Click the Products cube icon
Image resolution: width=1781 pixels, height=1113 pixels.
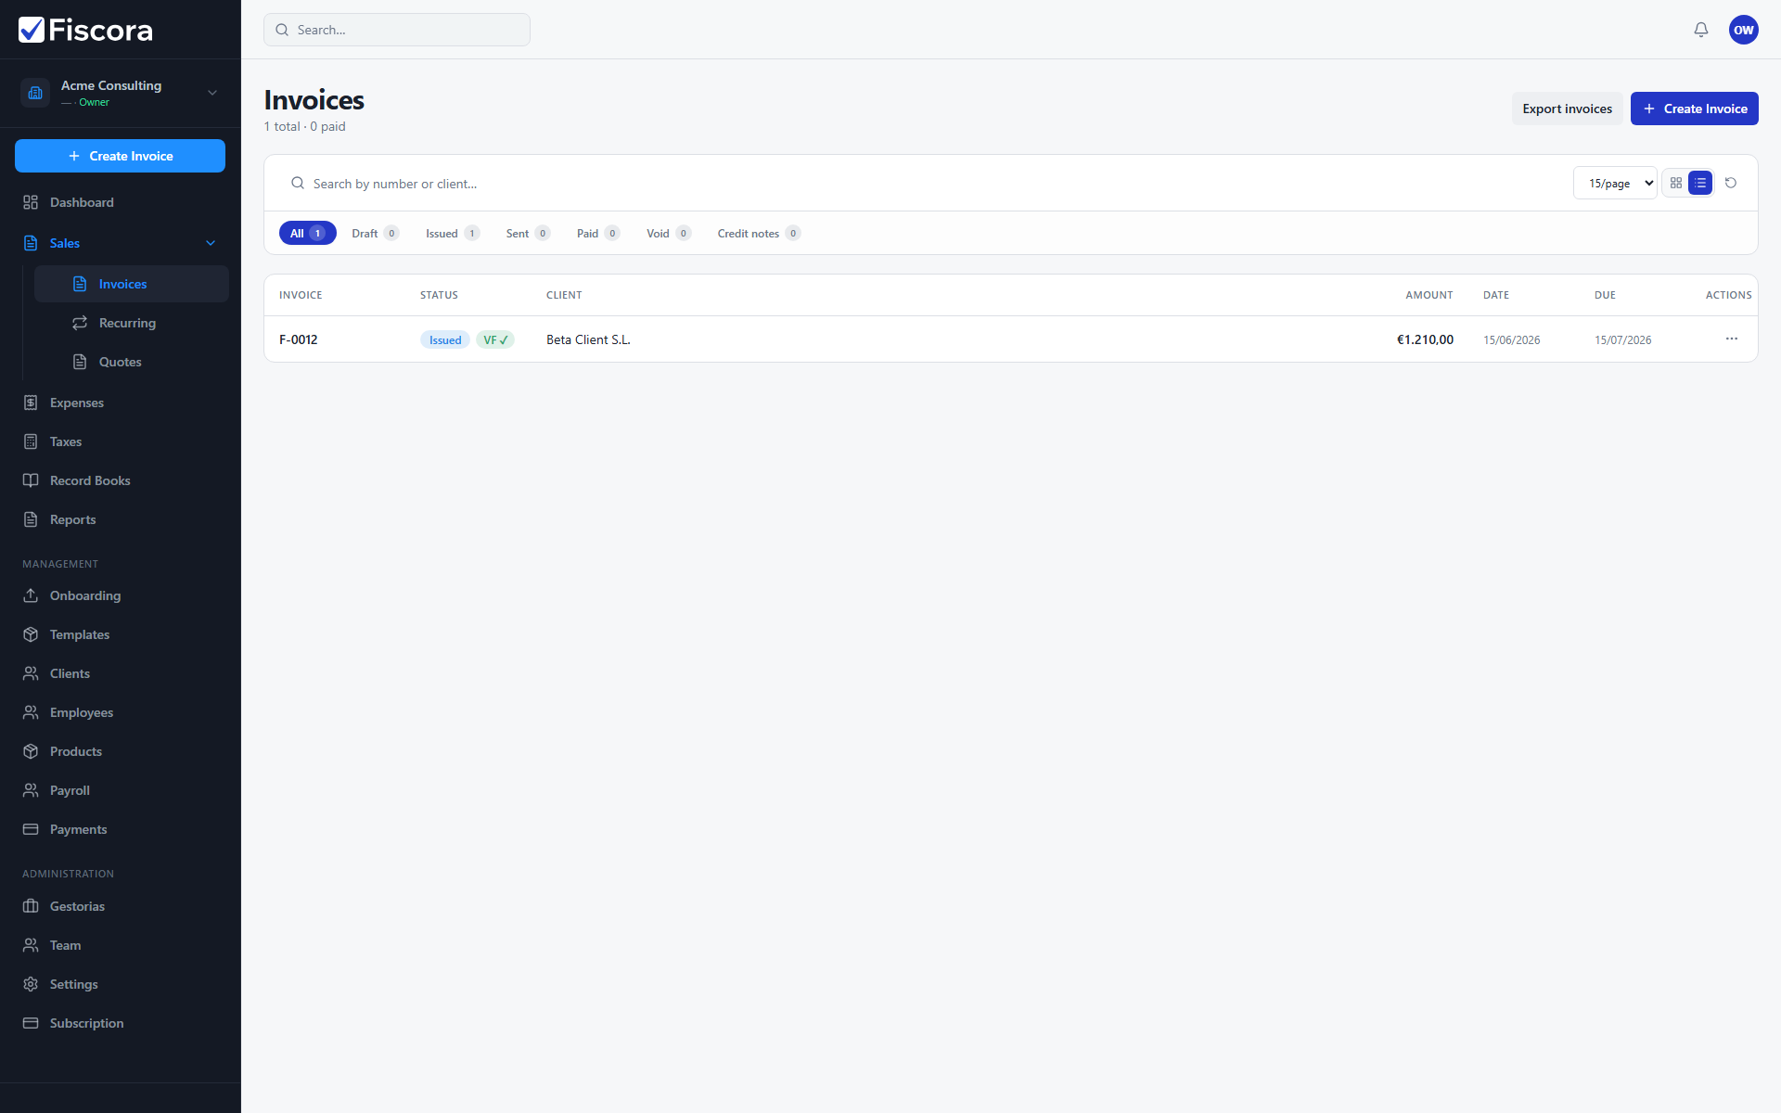pyautogui.click(x=31, y=751)
